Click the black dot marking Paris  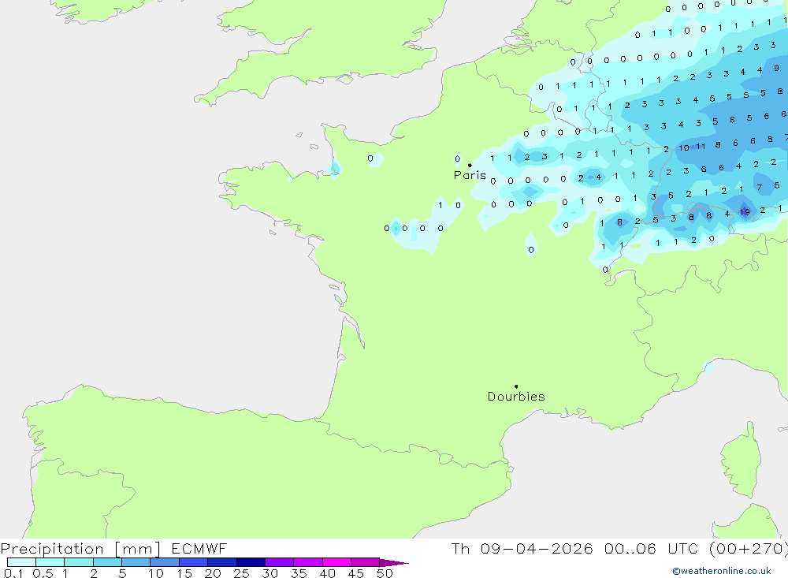tap(470, 165)
